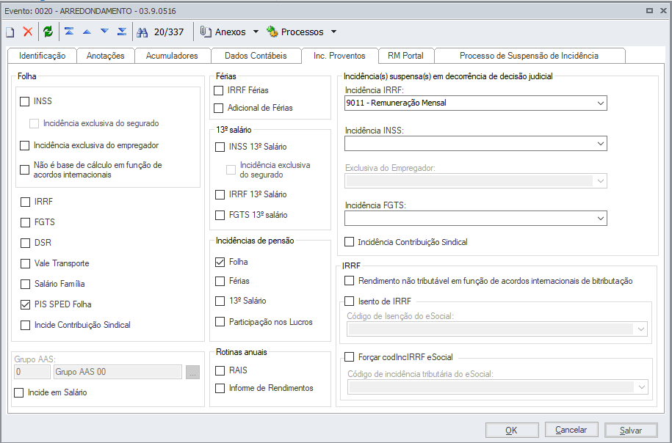Viewport: 672px width, 443px height.
Task: Click the red delete record icon
Action: click(28, 32)
